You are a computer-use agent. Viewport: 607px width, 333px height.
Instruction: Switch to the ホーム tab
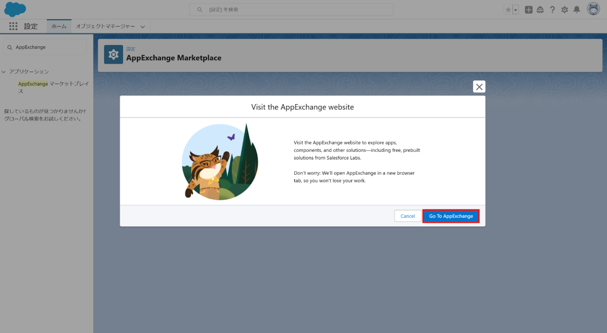click(58, 26)
